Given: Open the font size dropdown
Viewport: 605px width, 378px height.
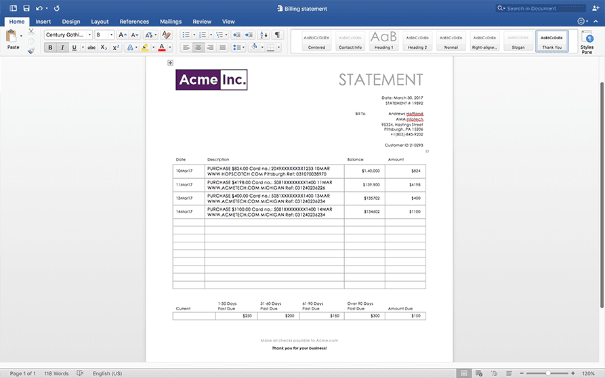Looking at the screenshot, I should [x=112, y=35].
